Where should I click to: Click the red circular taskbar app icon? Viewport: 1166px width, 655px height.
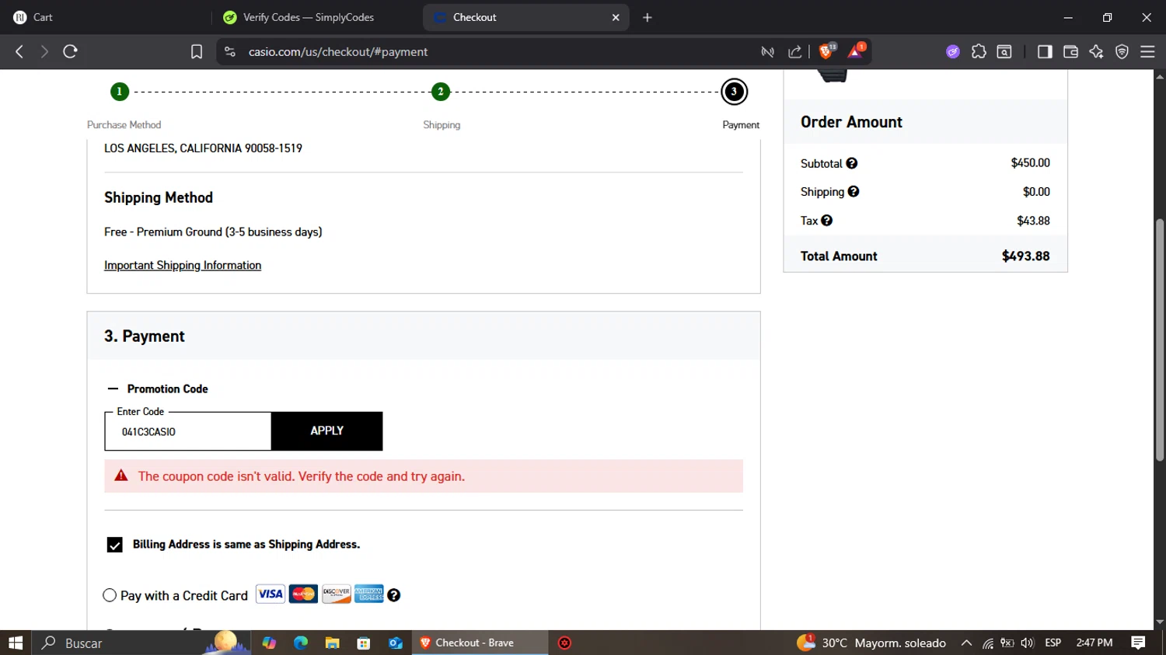tap(565, 643)
